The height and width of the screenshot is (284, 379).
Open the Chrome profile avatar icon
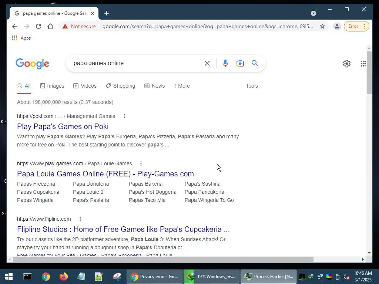[x=337, y=26]
